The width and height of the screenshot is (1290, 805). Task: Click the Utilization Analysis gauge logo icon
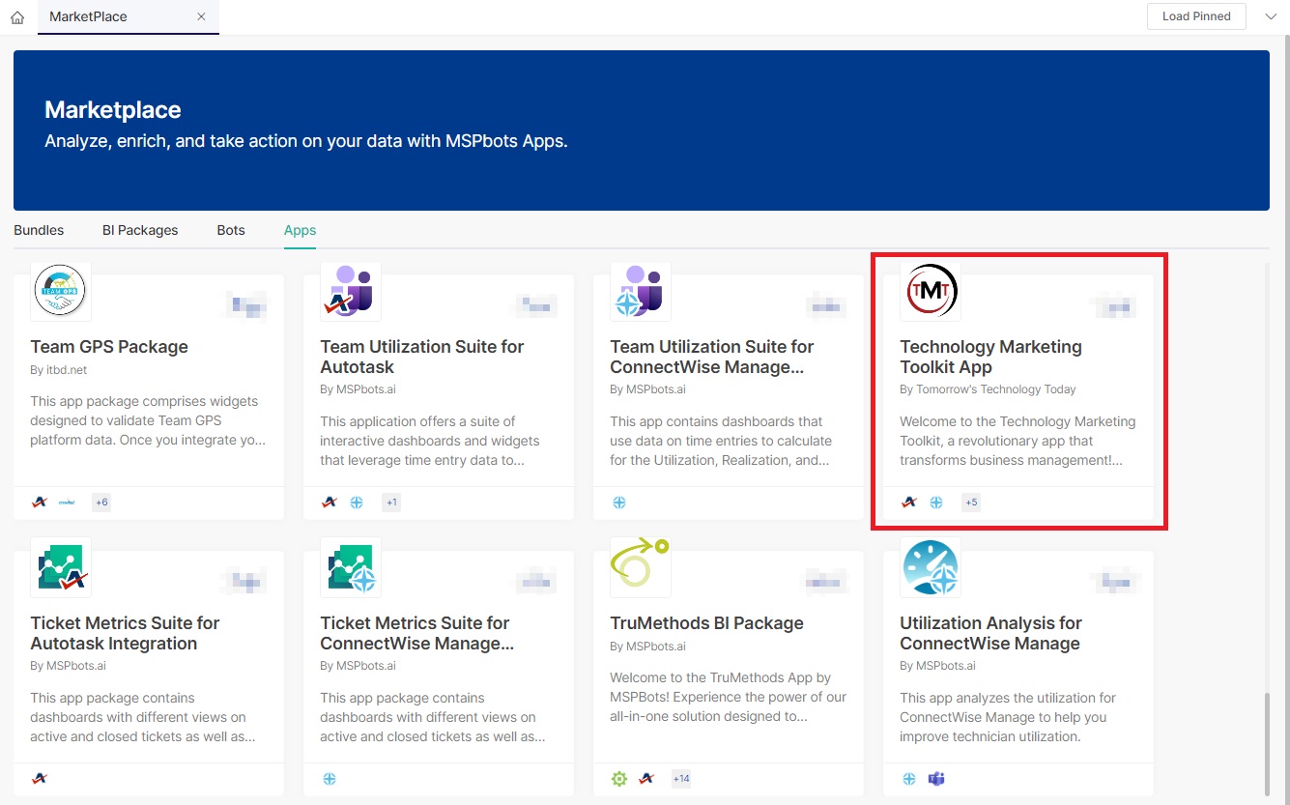pos(930,566)
